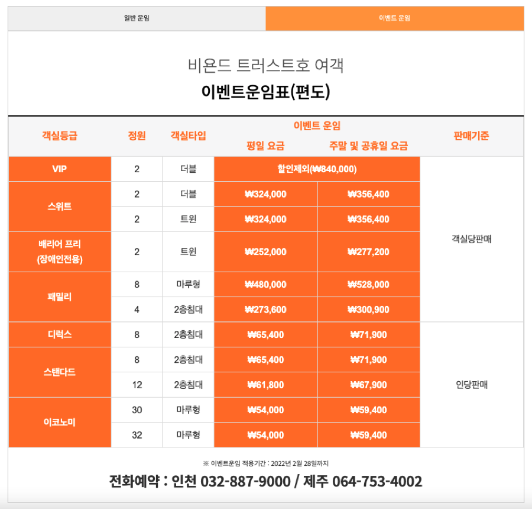Select the 이벤트 운임 tab

[395, 18]
